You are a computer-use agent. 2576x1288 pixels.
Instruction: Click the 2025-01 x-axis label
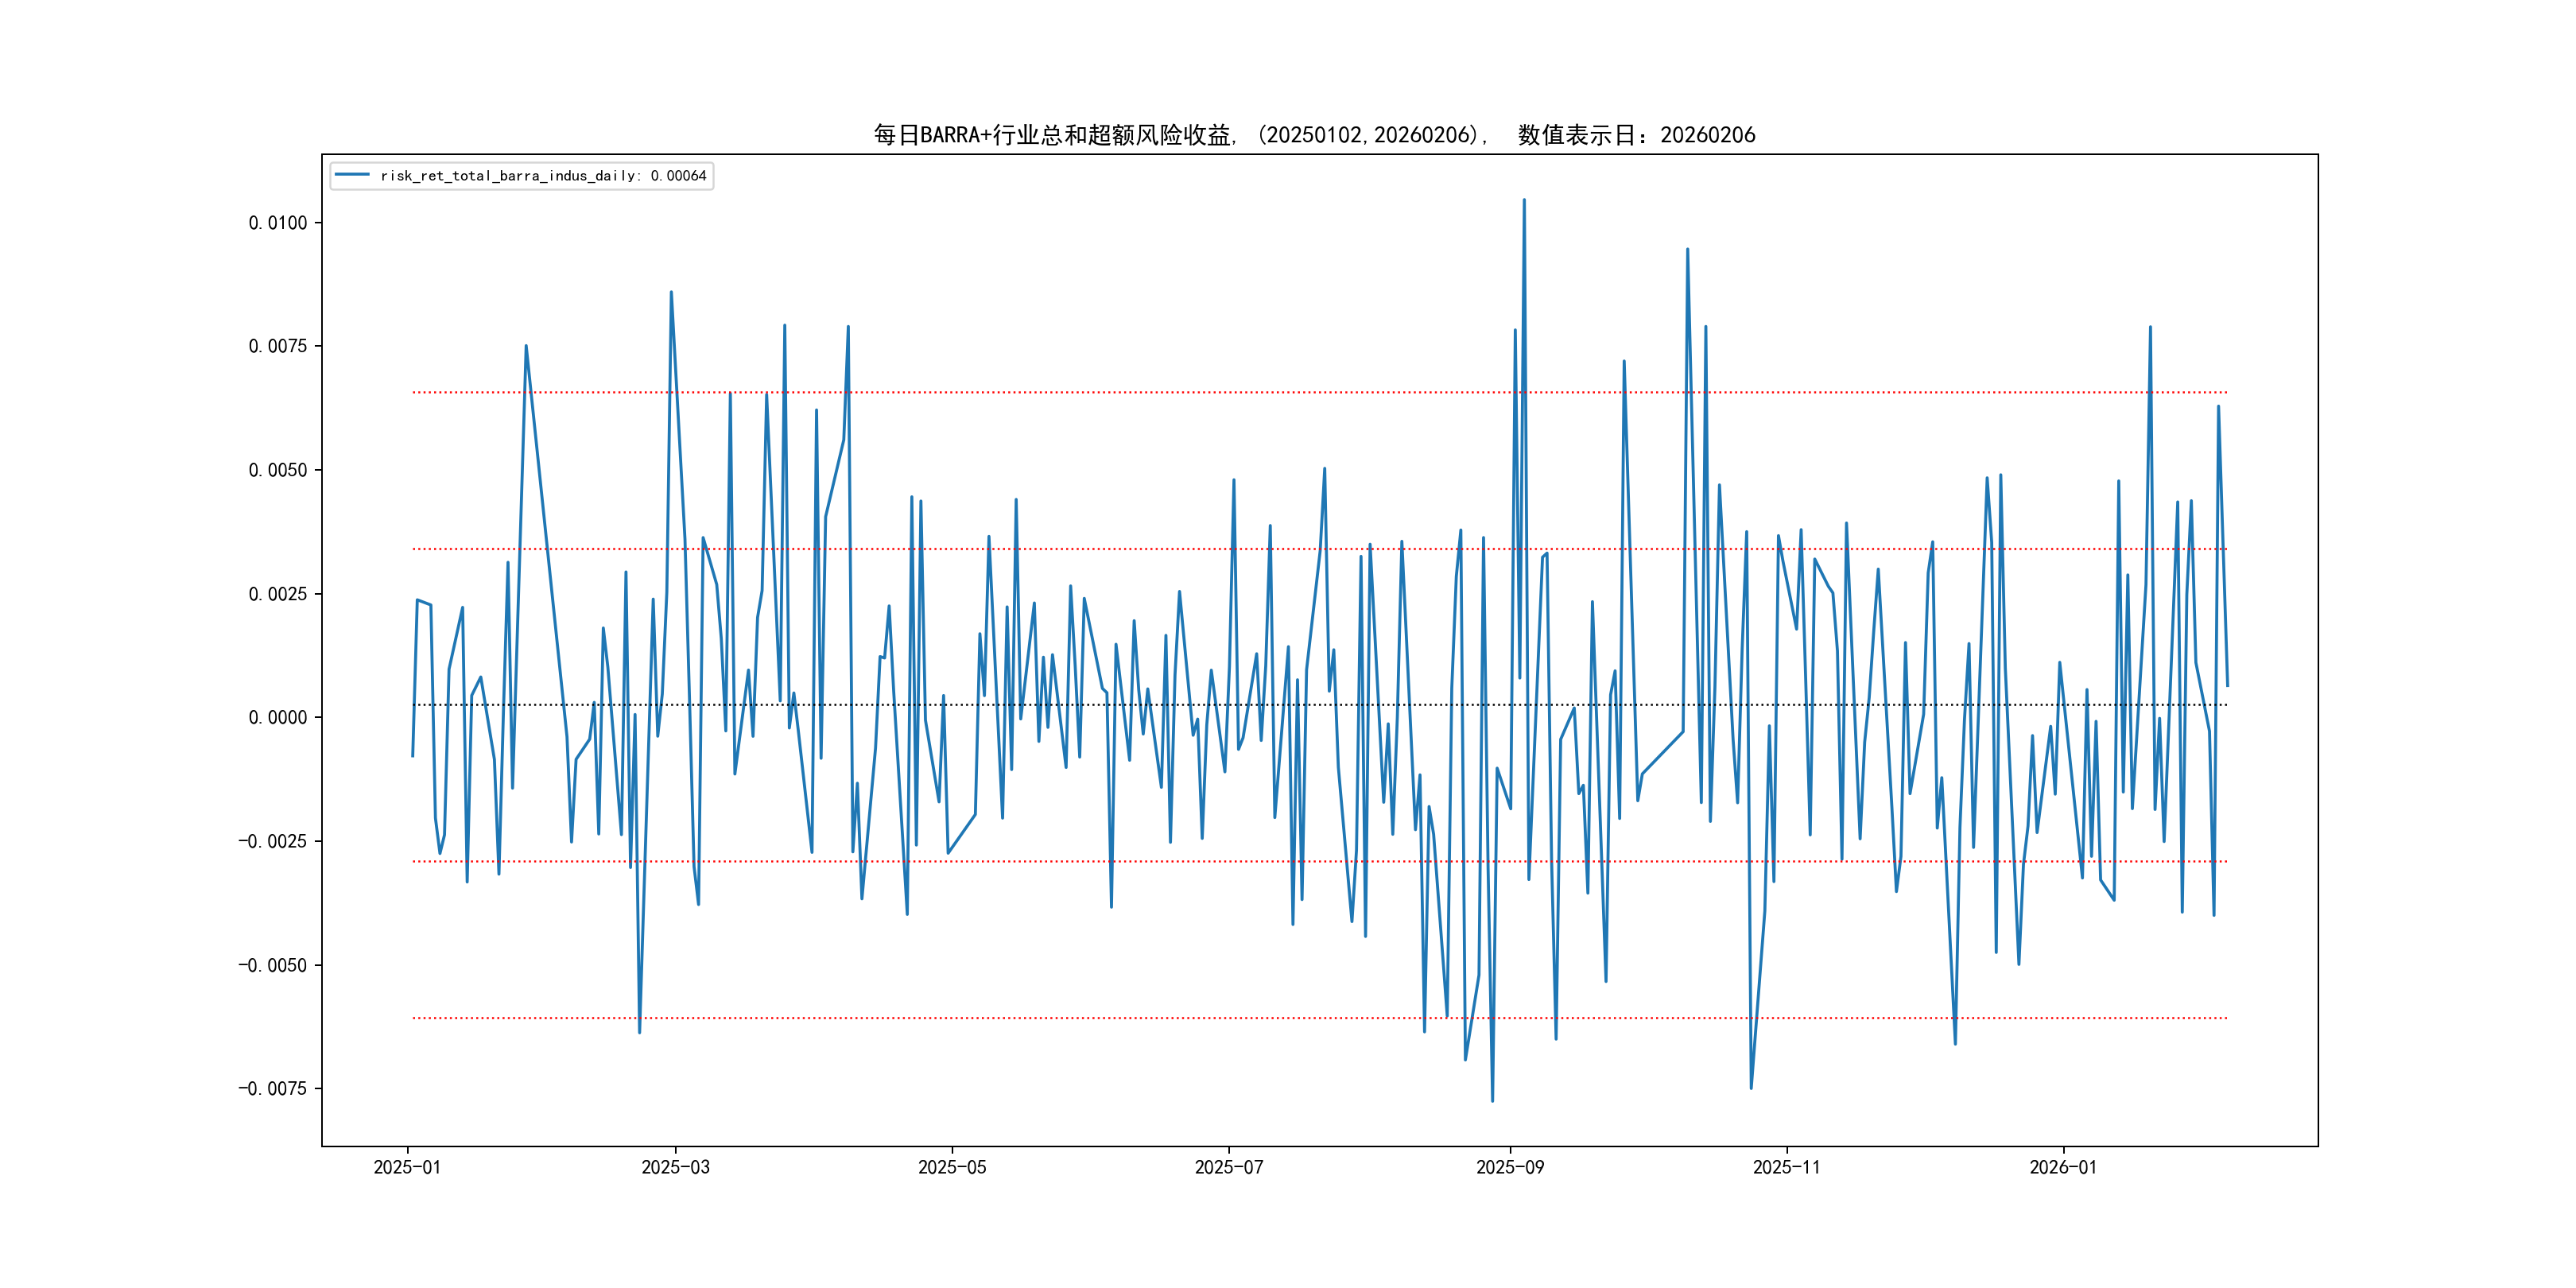[x=407, y=1167]
